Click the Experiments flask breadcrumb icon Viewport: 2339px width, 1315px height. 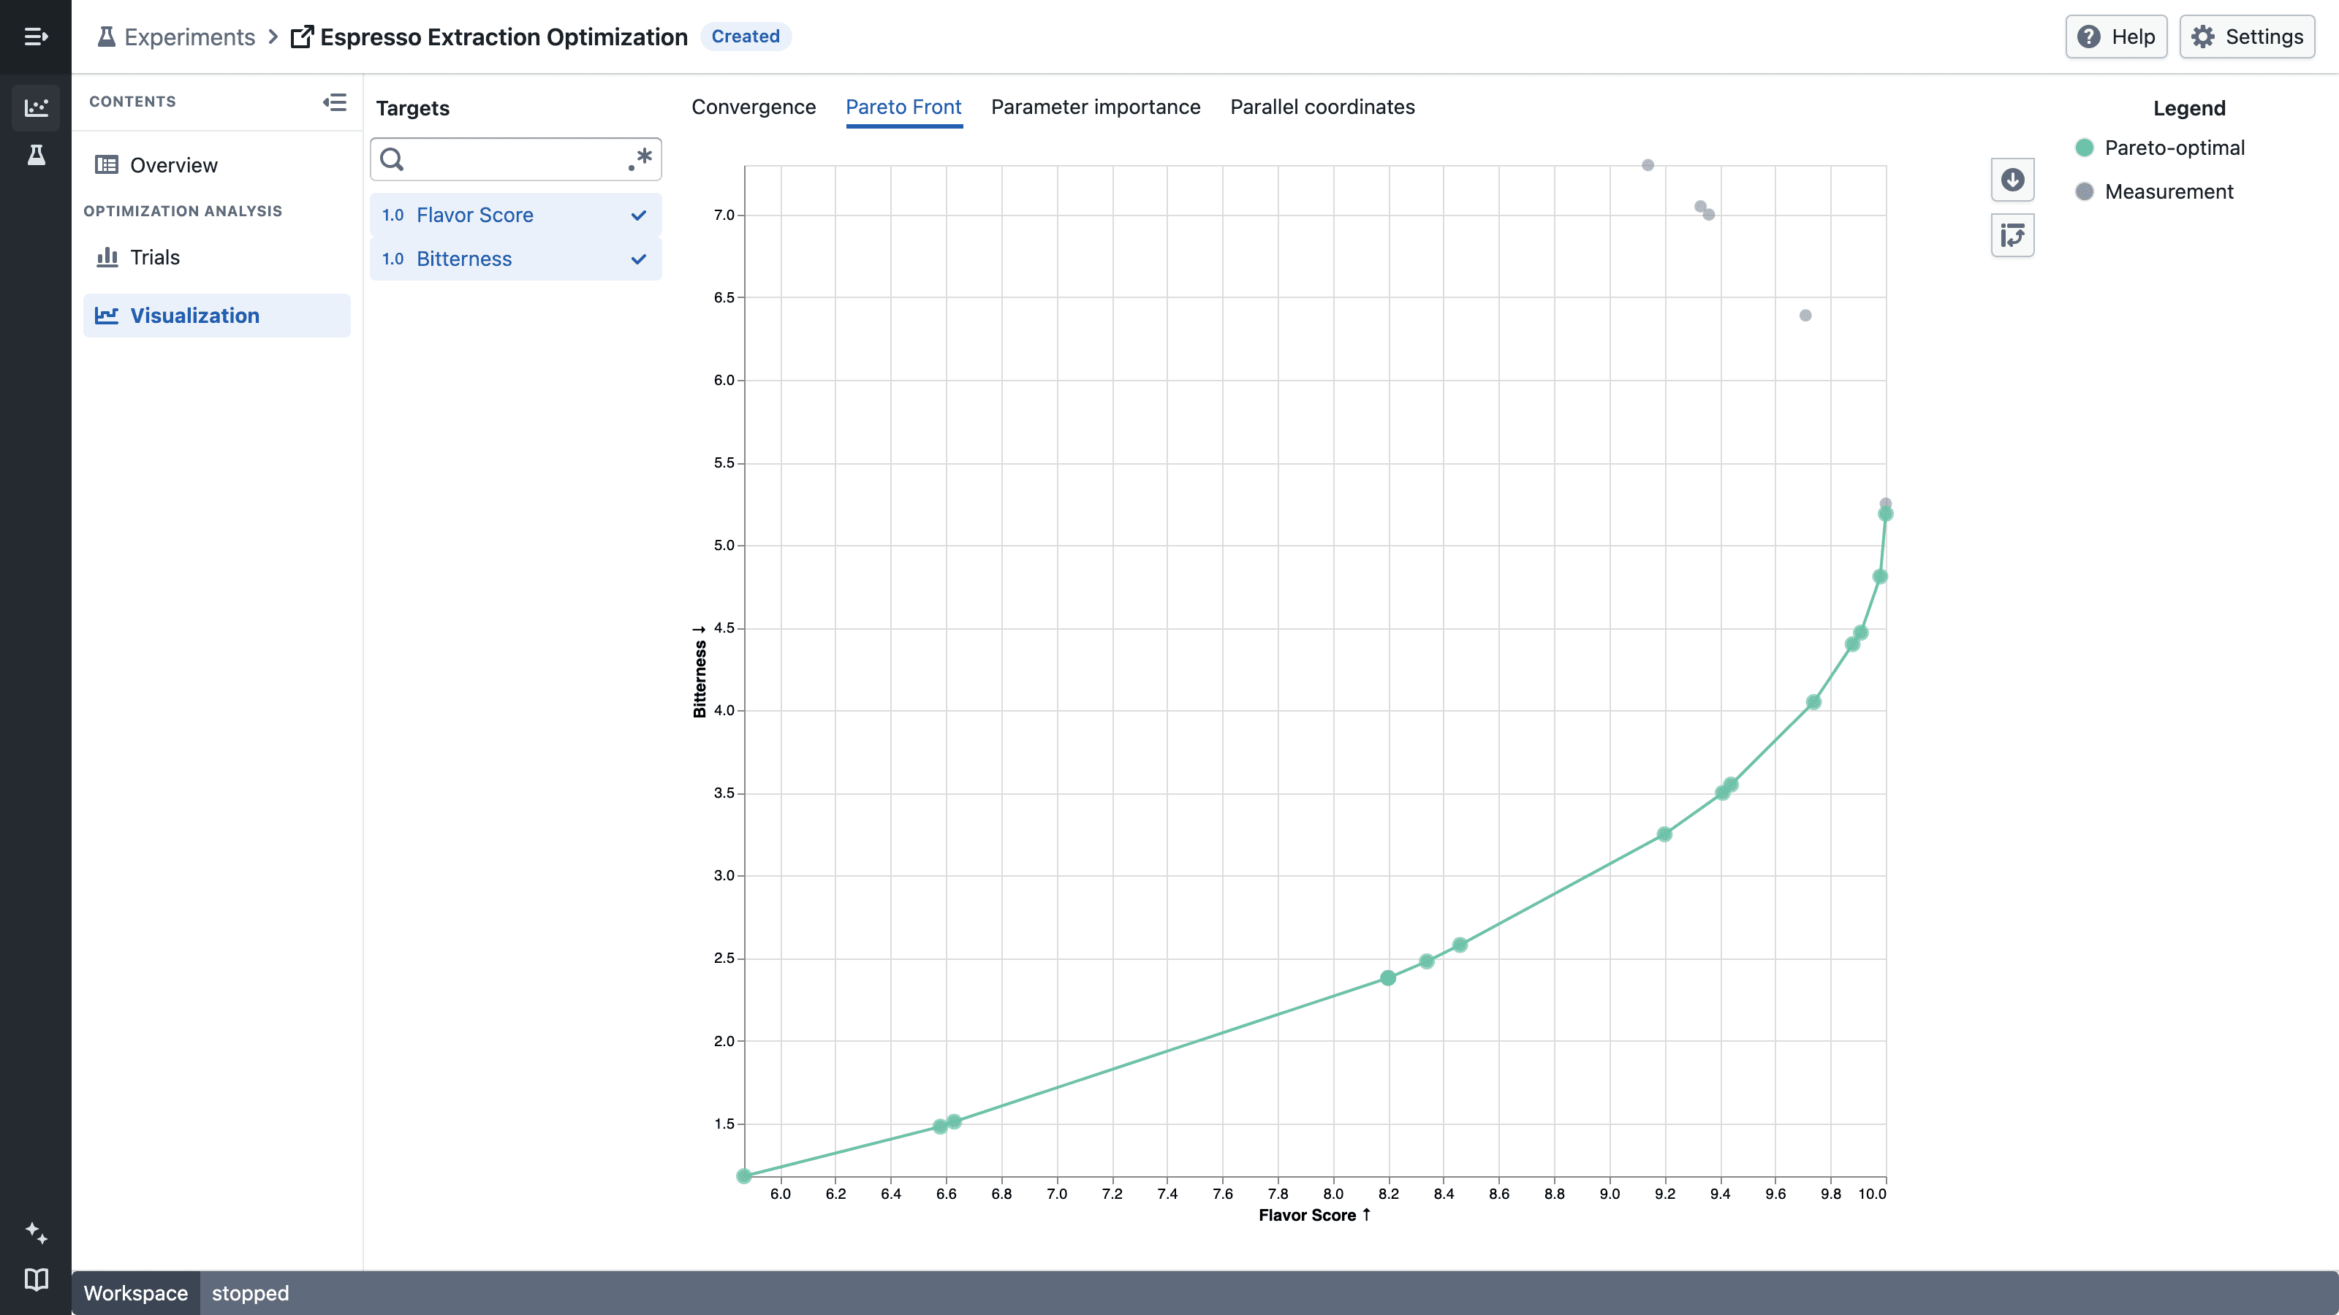106,37
